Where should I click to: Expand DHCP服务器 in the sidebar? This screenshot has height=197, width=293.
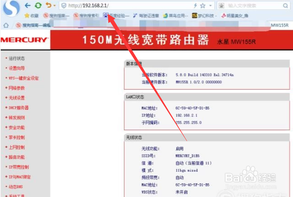pos(19,108)
